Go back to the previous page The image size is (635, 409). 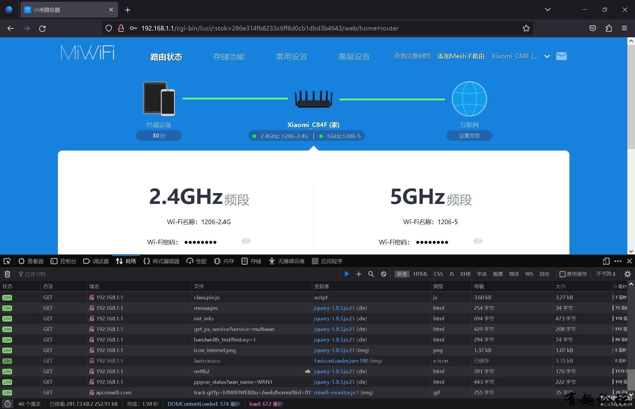click(11, 28)
